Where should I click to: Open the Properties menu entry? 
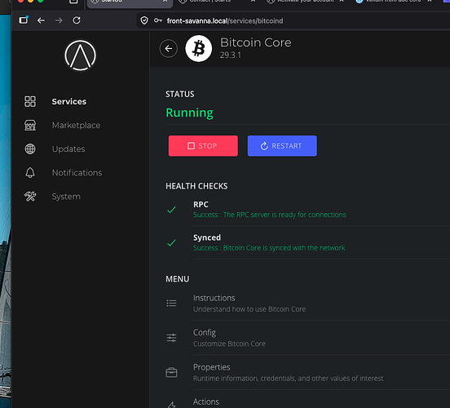307,373
